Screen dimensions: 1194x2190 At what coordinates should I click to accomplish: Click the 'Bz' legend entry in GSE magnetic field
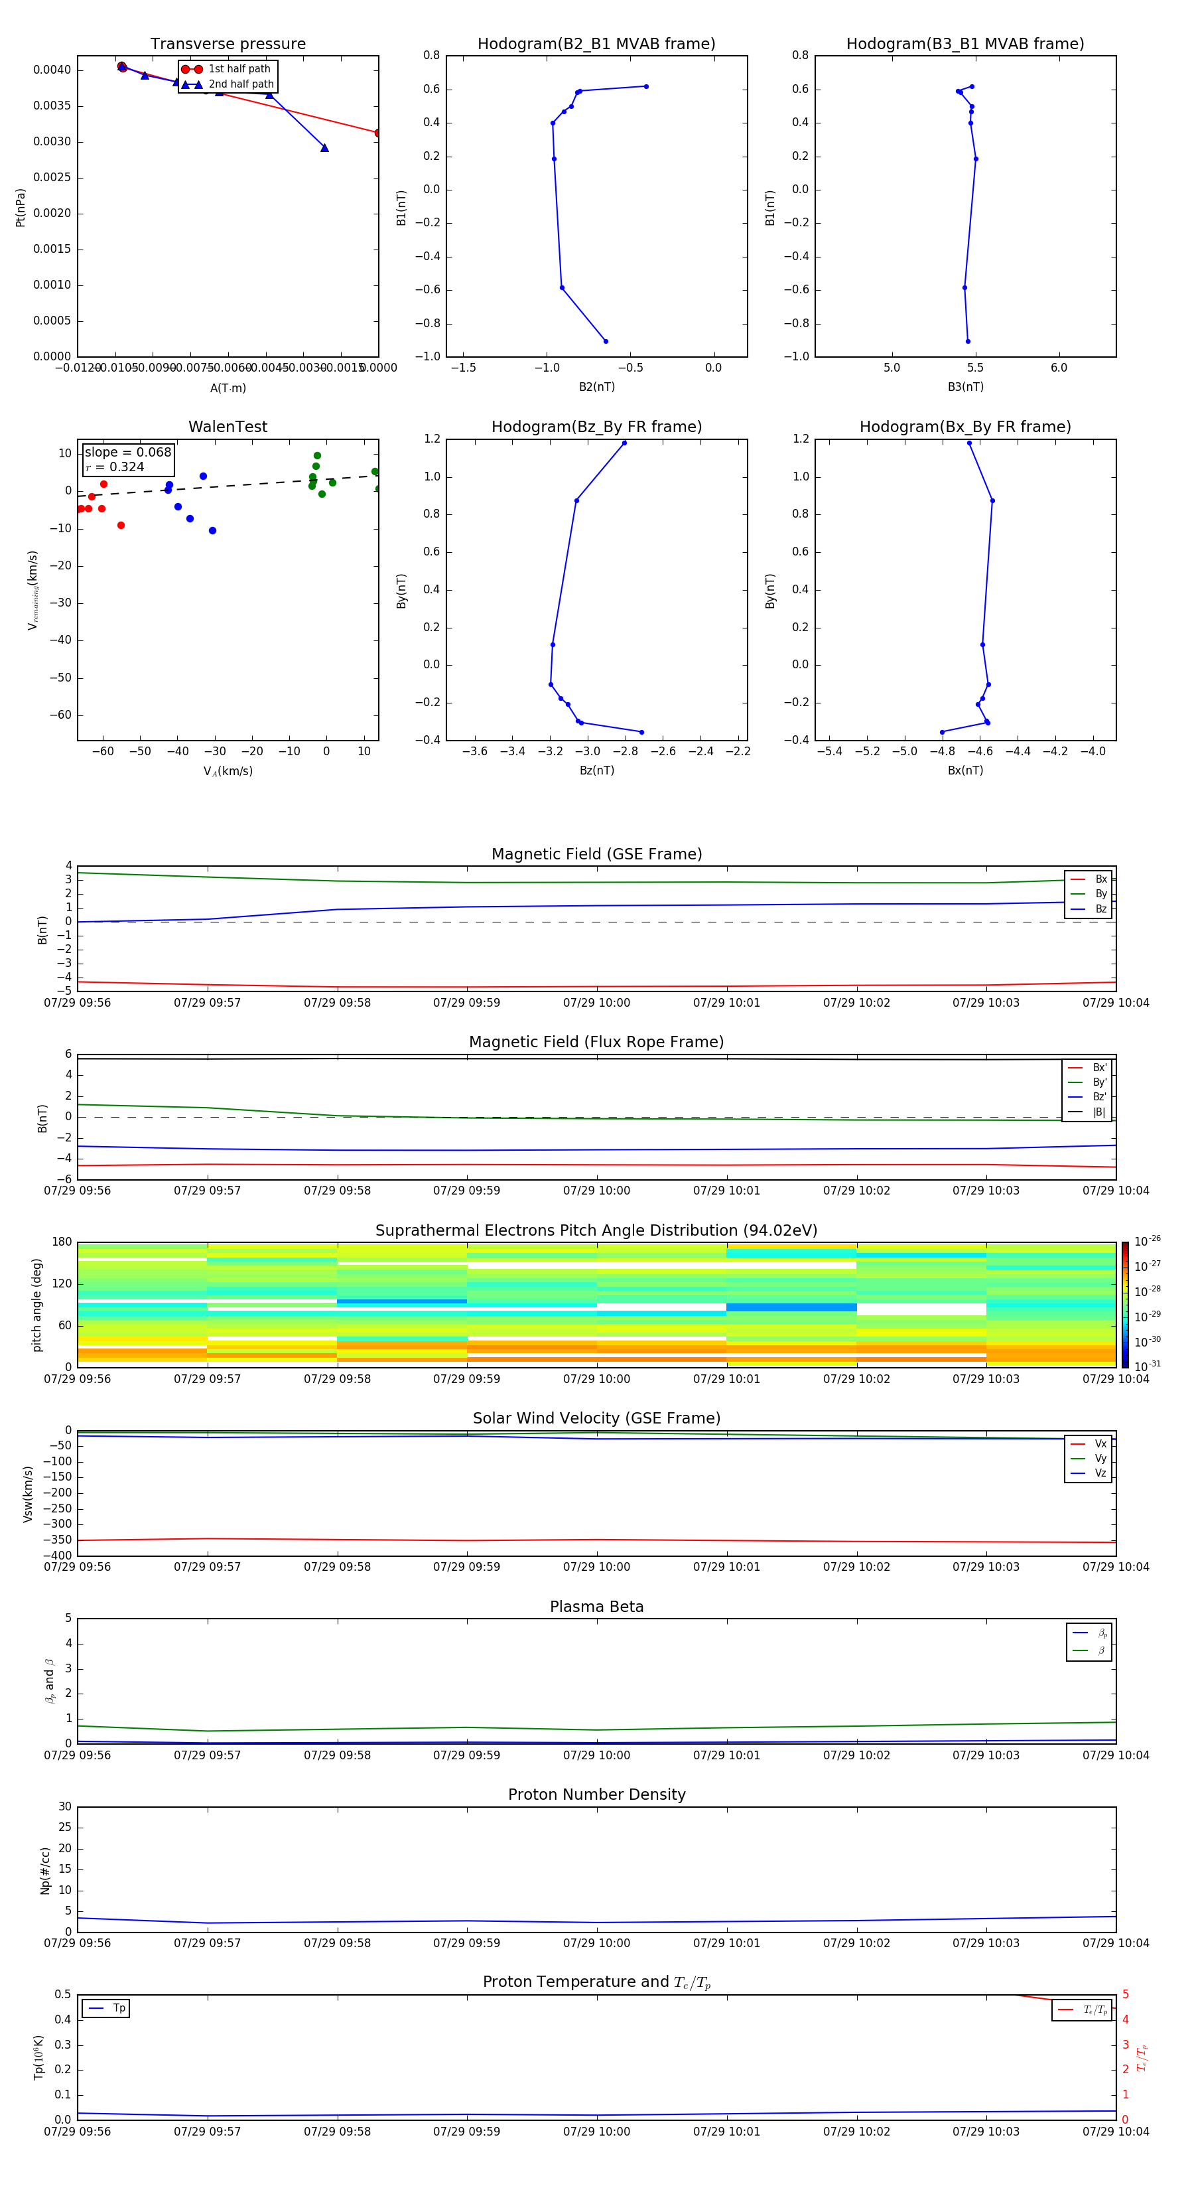1089,910
